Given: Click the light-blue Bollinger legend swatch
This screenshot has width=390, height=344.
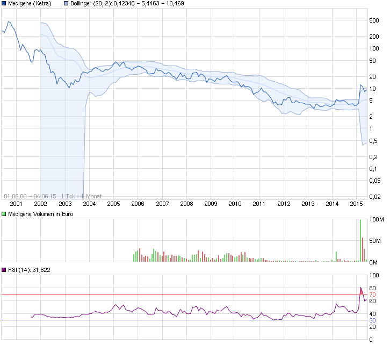Looking at the screenshot, I should click(x=66, y=4).
